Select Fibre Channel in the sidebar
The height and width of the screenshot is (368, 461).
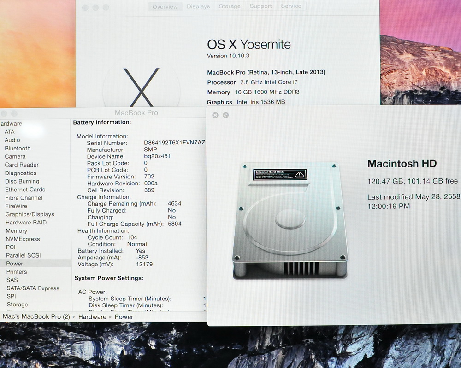(x=24, y=197)
